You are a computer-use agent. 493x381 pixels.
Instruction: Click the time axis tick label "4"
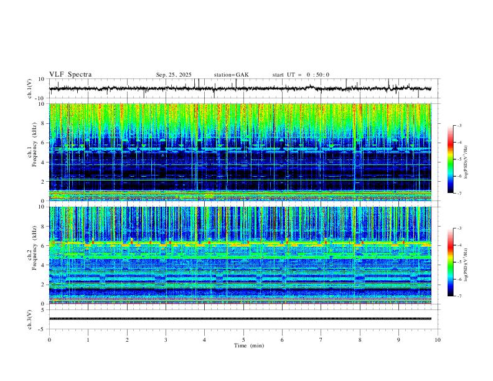[x=204, y=340]
